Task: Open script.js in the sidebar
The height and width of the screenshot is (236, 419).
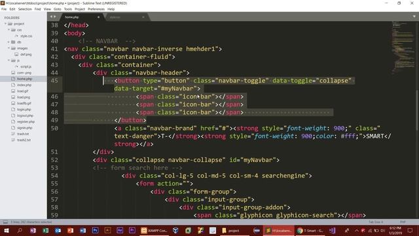Action: click(26, 67)
